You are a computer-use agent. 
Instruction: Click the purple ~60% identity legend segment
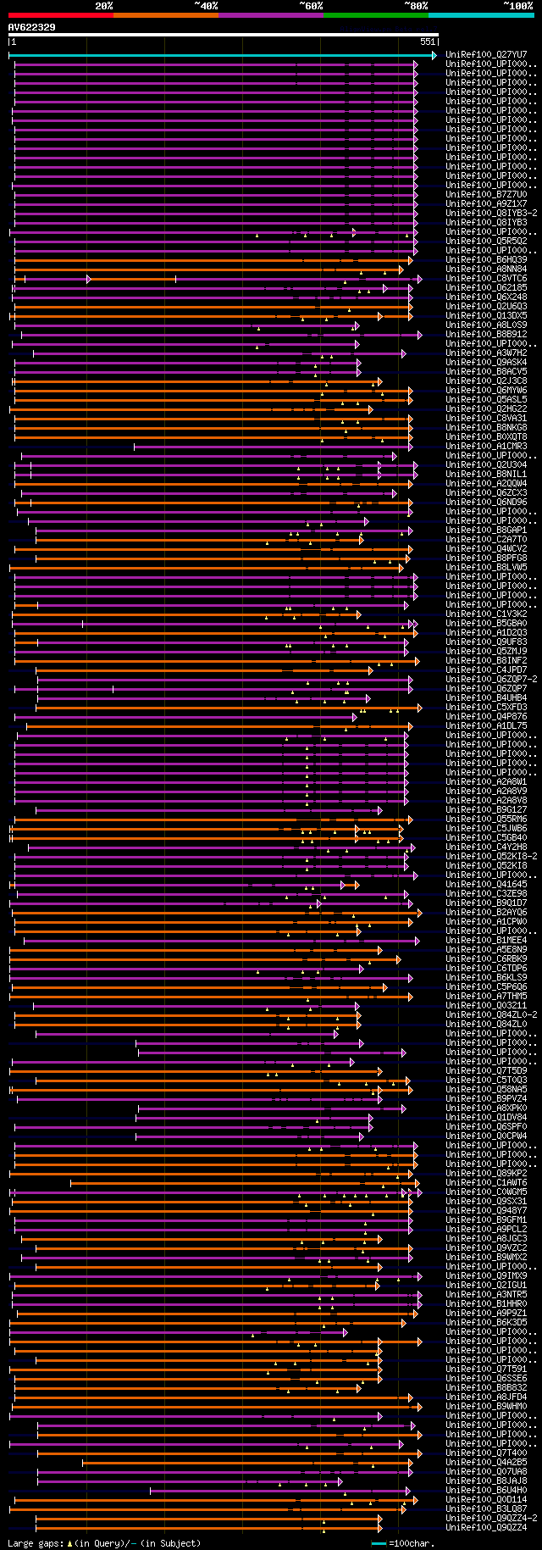[x=270, y=14]
